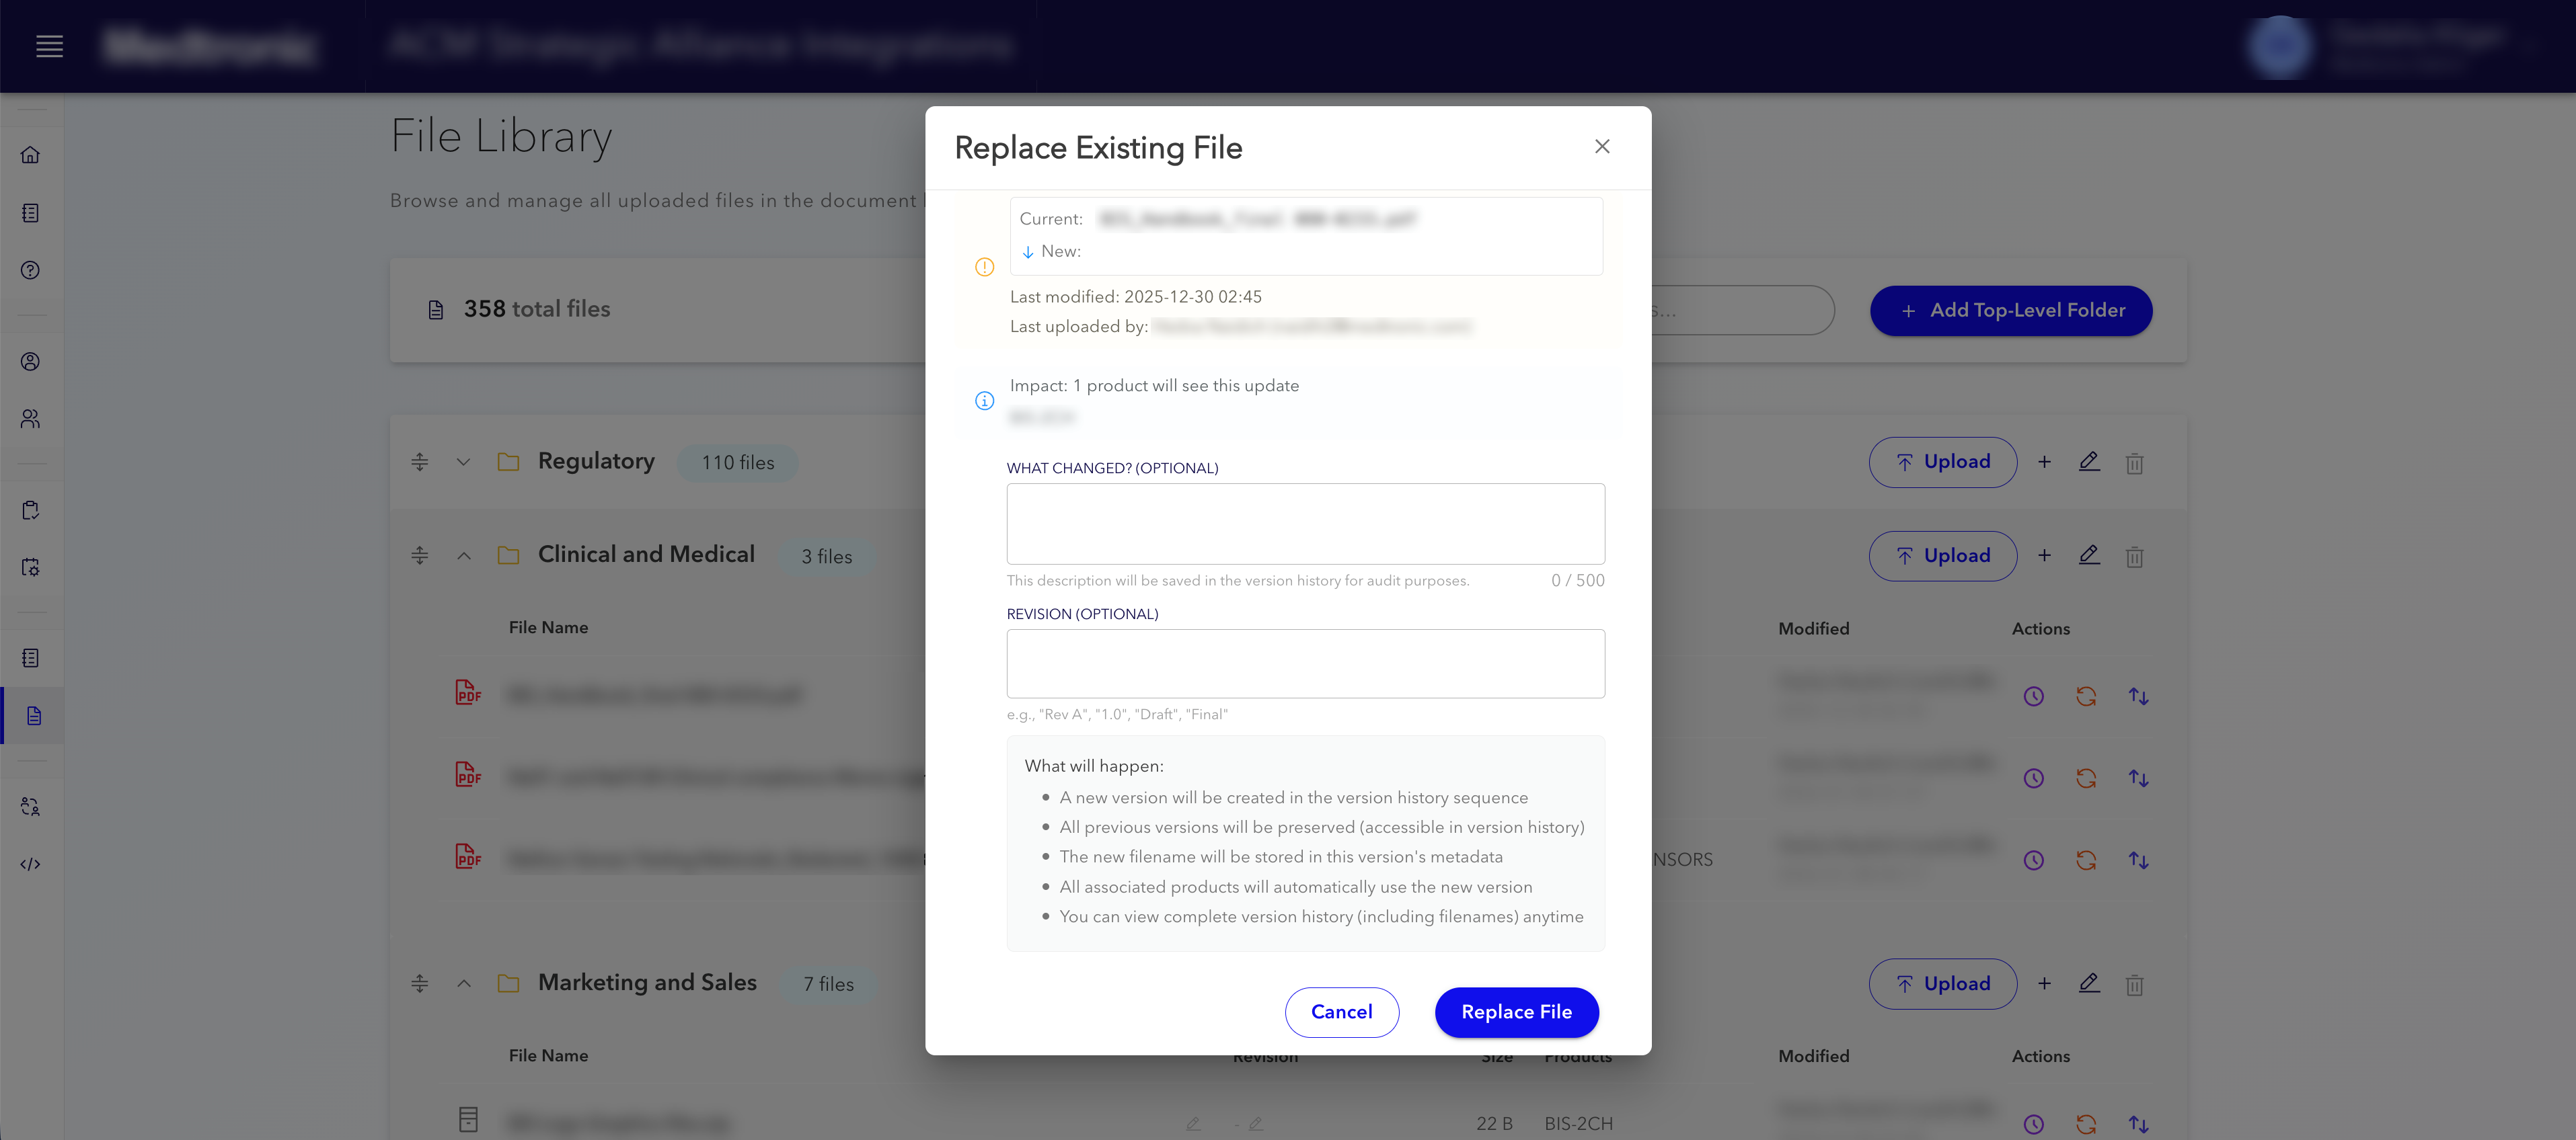This screenshot has width=2576, height=1140.
Task: Click the plus icon next to Marketing Upload button
Action: (2045, 984)
